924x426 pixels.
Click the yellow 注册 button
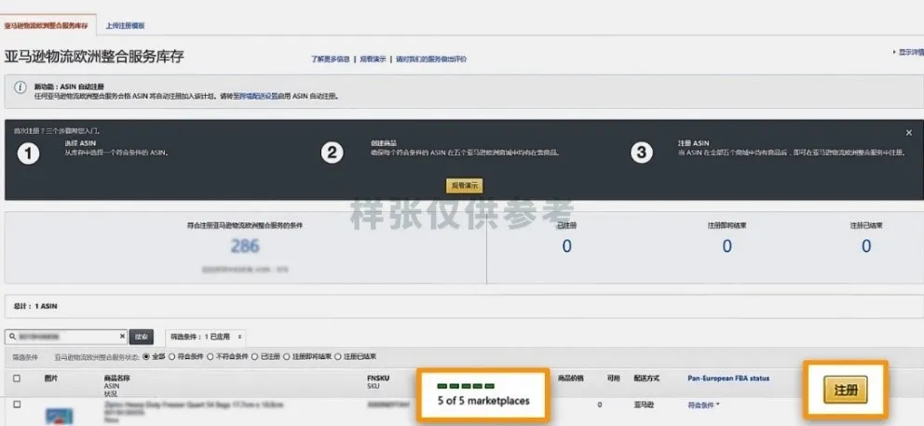(845, 390)
